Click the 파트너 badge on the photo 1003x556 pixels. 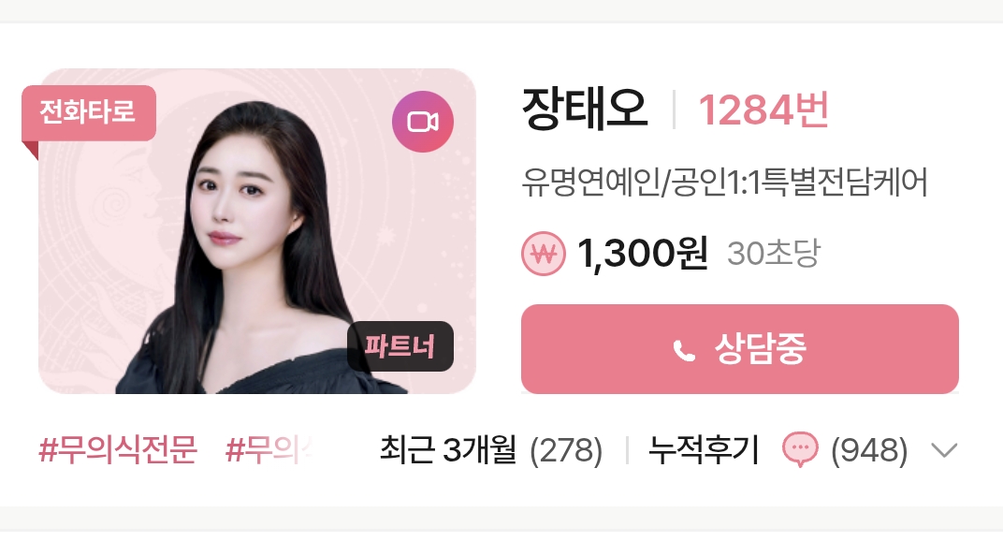(400, 346)
